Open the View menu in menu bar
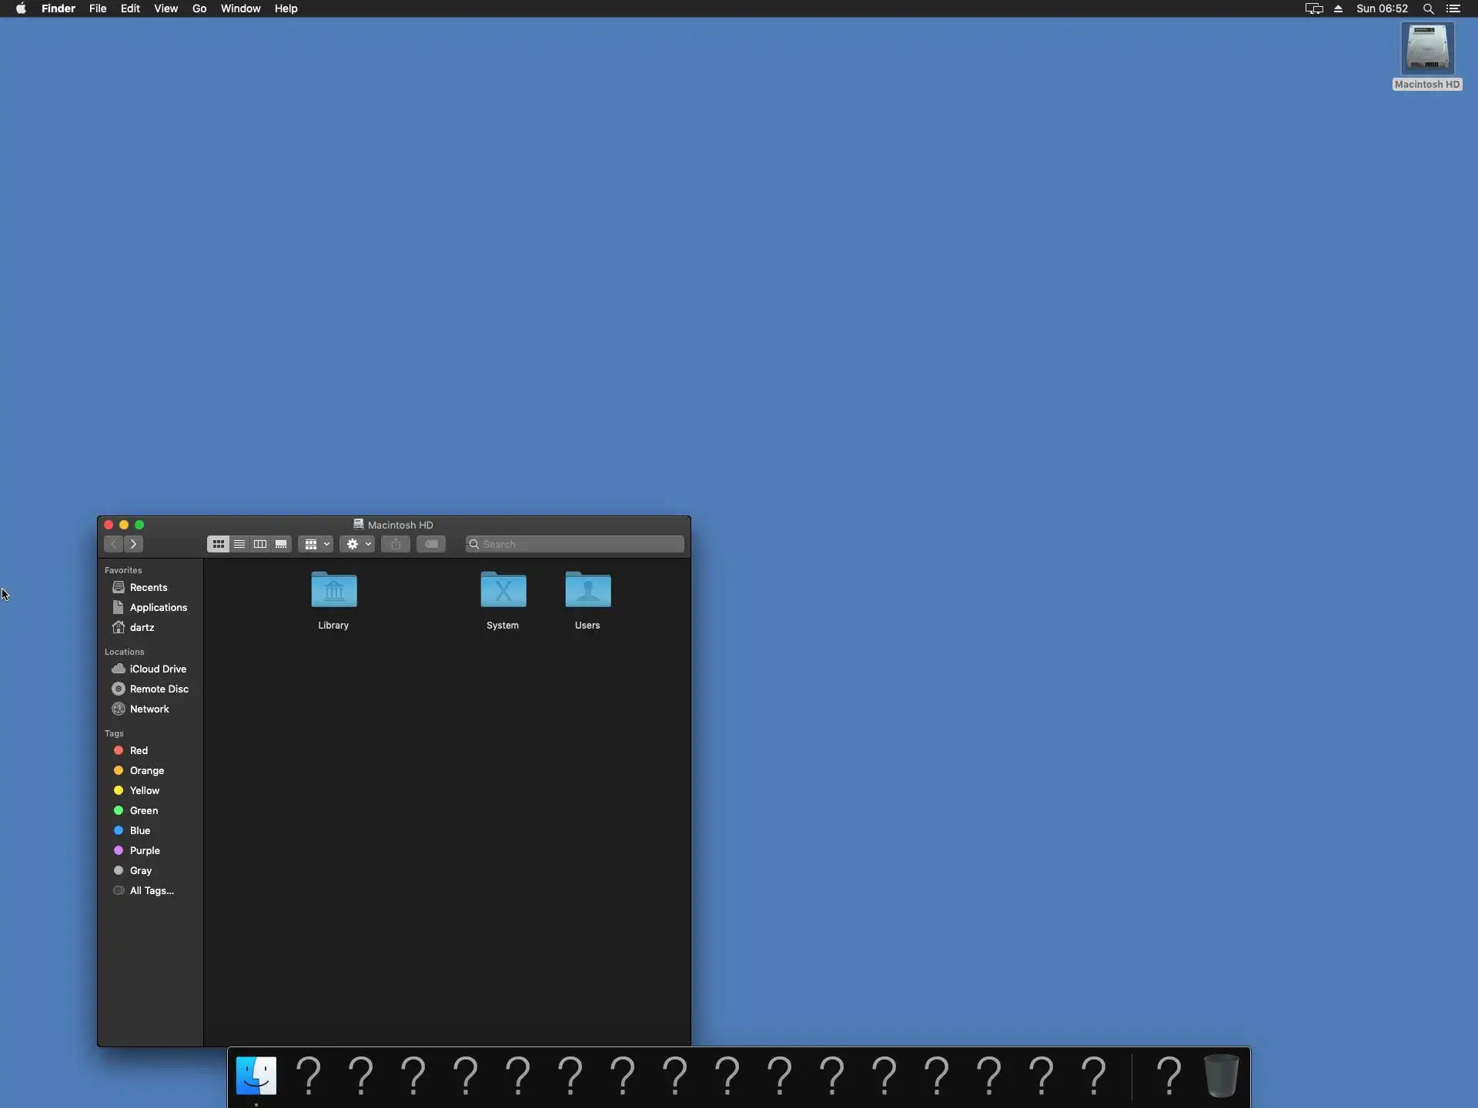Image resolution: width=1478 pixels, height=1108 pixels. pos(166,8)
